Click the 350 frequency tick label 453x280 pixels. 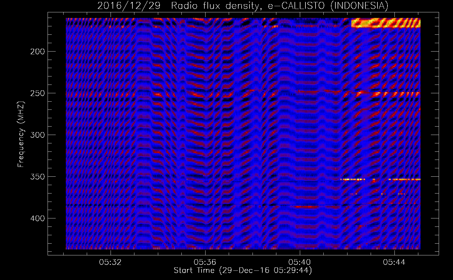pos(38,177)
